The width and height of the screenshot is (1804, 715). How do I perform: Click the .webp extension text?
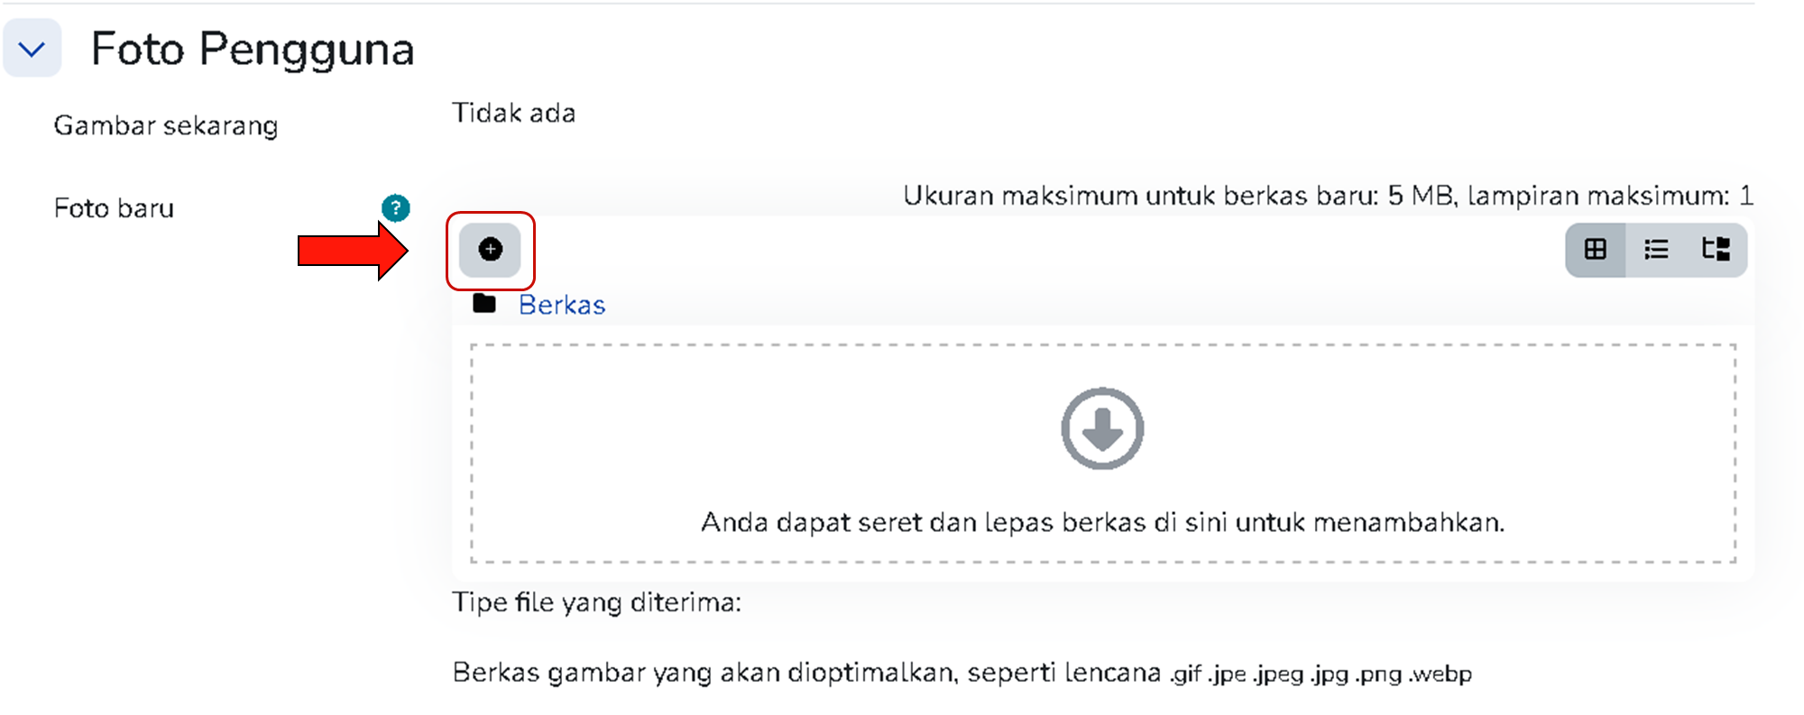(1441, 674)
